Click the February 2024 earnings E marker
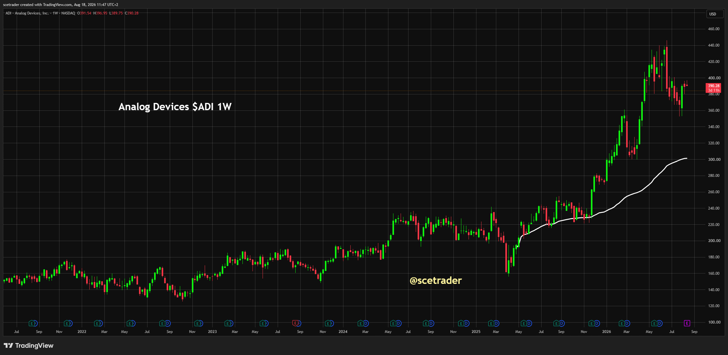 click(361, 323)
